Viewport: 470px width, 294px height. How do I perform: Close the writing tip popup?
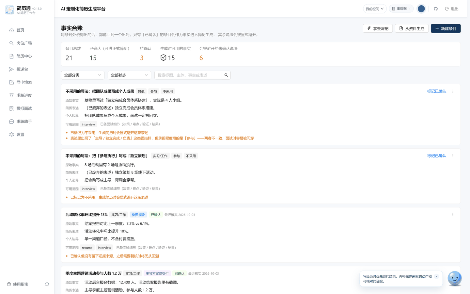point(436,276)
